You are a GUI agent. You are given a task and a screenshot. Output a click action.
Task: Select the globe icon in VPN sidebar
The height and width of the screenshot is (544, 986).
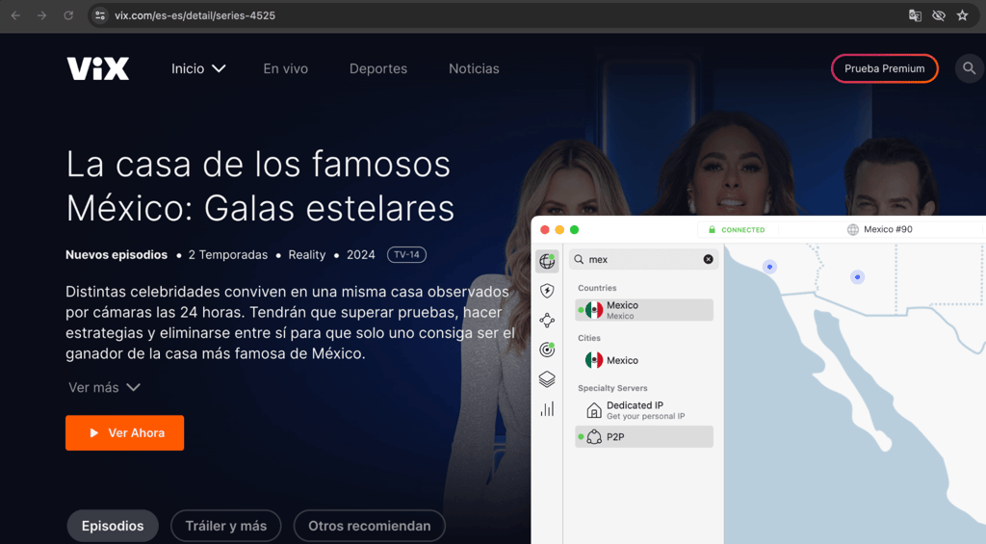(547, 261)
